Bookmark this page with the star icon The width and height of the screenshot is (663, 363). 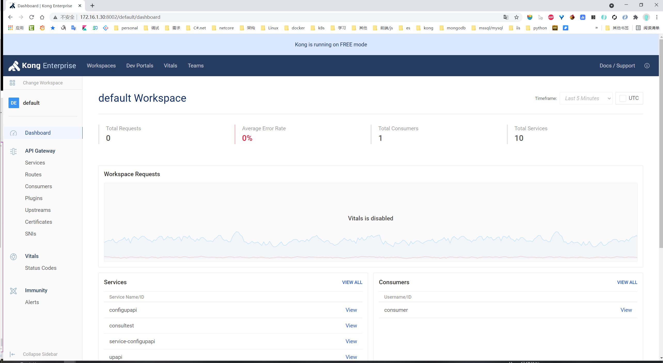516,17
